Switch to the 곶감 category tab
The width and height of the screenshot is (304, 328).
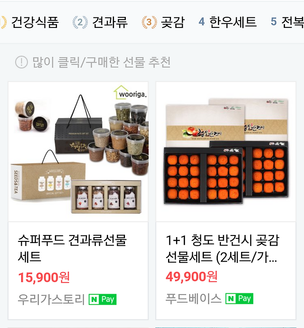(x=163, y=22)
